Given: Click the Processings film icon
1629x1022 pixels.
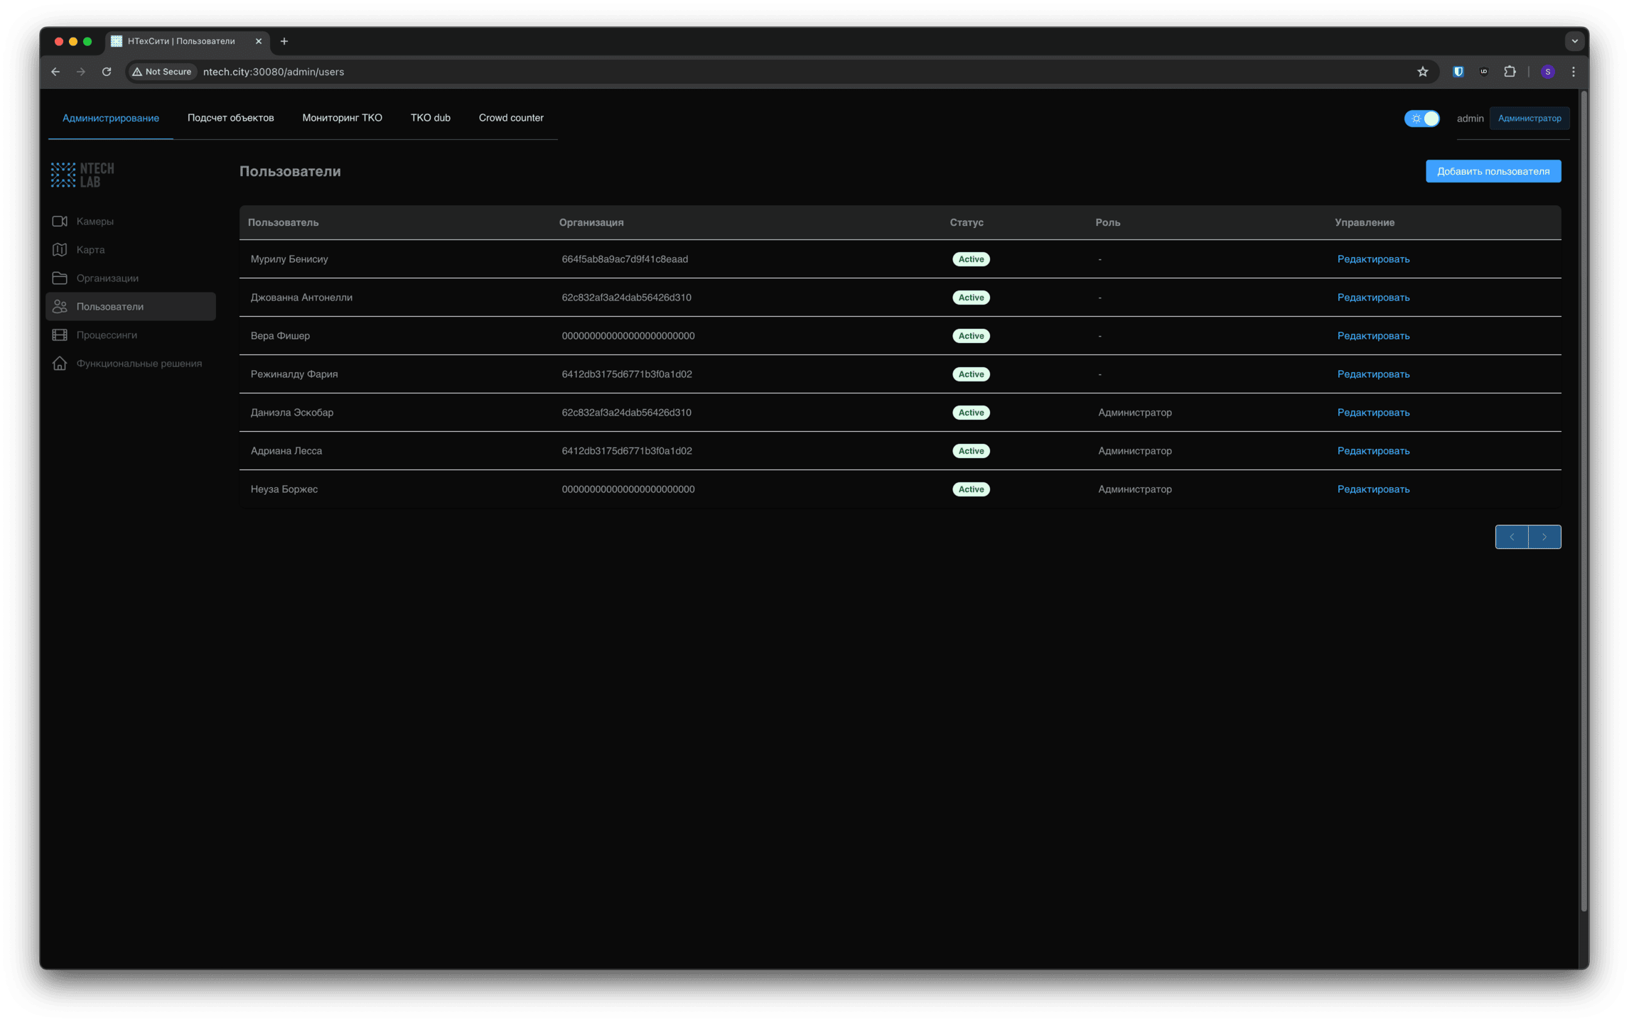Looking at the screenshot, I should [60, 335].
